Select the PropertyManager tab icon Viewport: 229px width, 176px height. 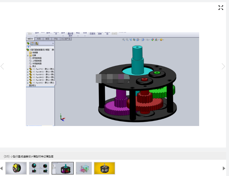click(32, 44)
